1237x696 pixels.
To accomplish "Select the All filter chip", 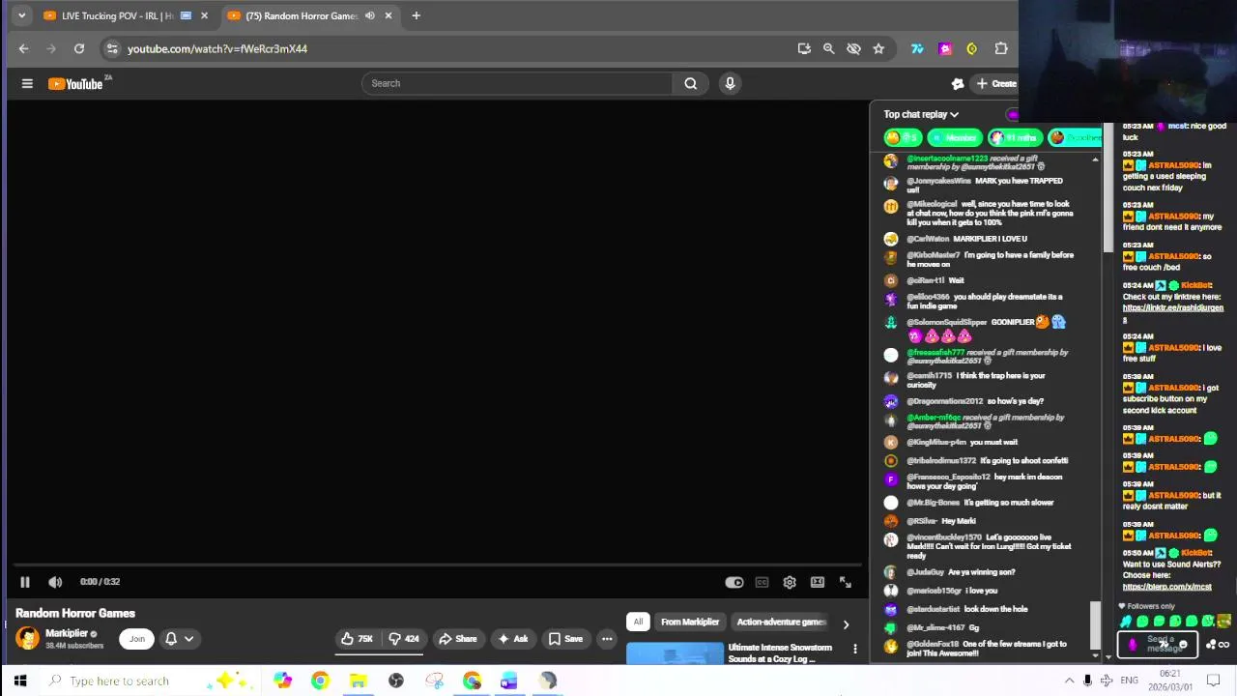I will pyautogui.click(x=638, y=623).
